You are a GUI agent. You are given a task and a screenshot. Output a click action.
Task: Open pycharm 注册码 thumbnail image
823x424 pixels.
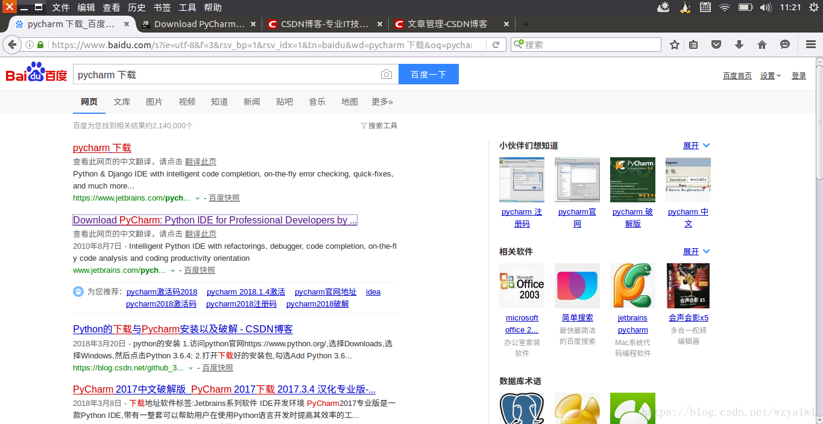[x=522, y=180]
